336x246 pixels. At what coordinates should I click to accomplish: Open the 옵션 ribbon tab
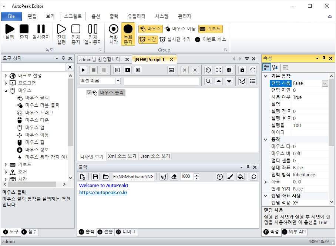tap(96, 16)
